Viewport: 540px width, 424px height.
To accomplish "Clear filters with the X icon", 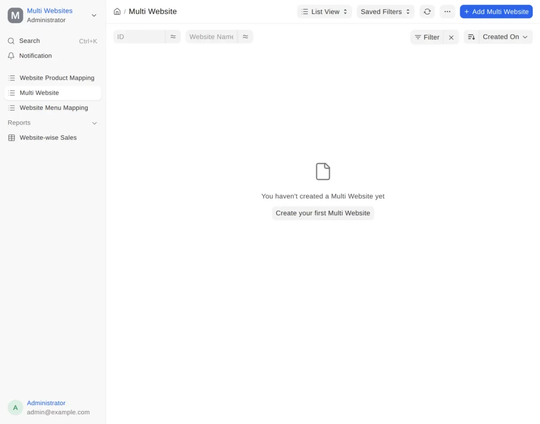I will pos(451,37).
